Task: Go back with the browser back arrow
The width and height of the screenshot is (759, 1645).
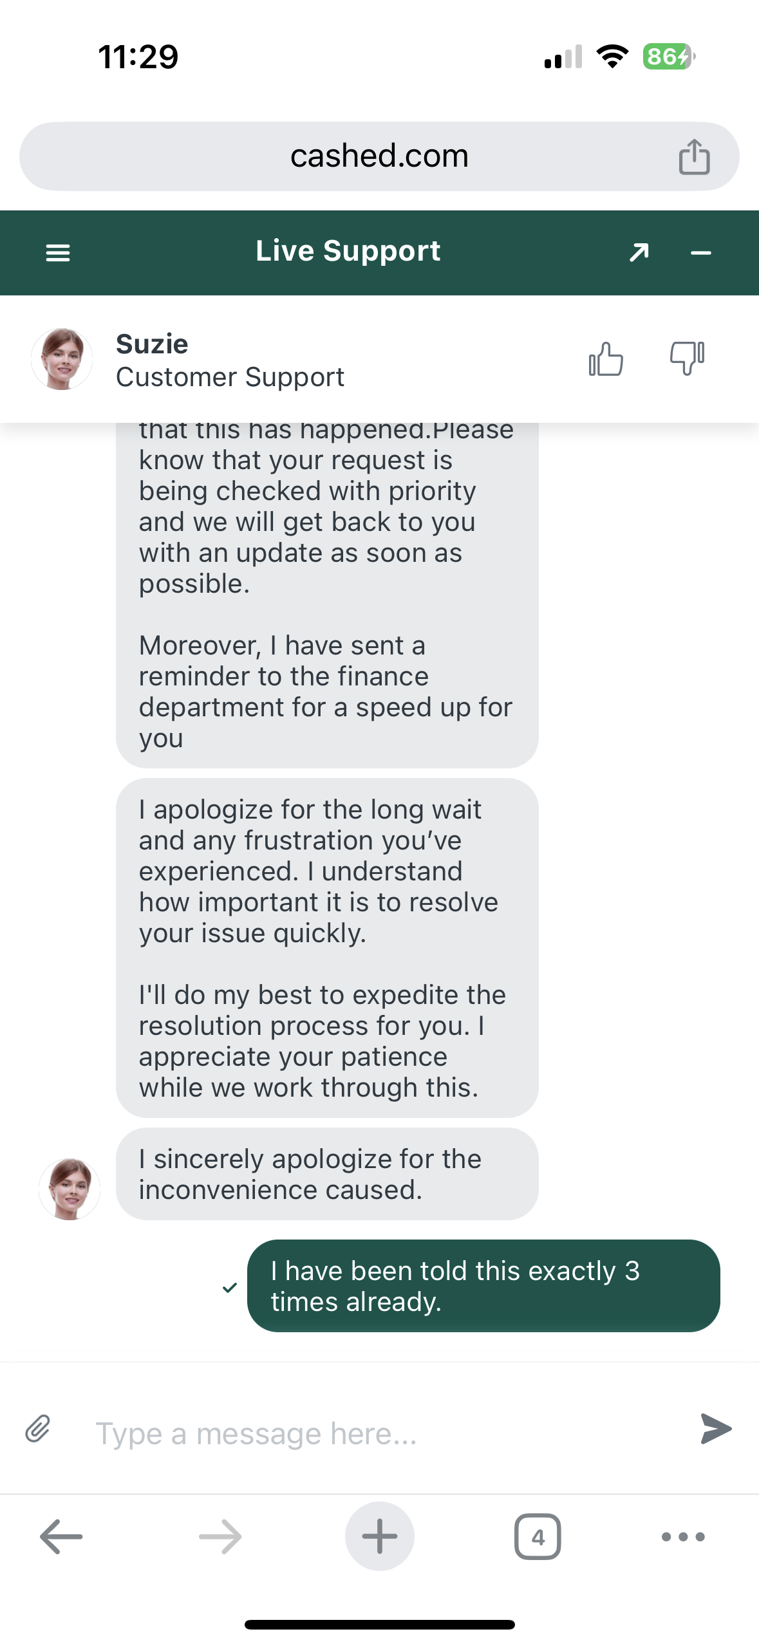Action: (61, 1537)
